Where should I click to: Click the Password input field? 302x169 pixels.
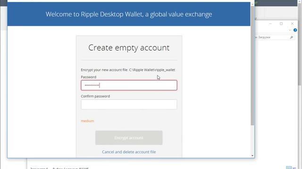point(129,85)
